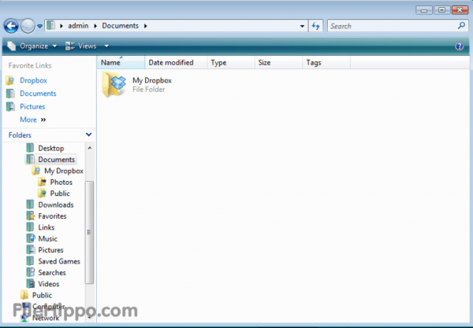Viewport: 473px width, 328px height.
Task: Click the folder tree scroll up arrow
Action: [x=89, y=148]
